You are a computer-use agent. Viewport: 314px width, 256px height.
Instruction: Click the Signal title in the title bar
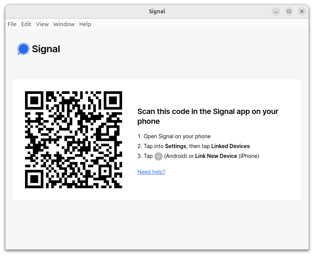(x=157, y=11)
